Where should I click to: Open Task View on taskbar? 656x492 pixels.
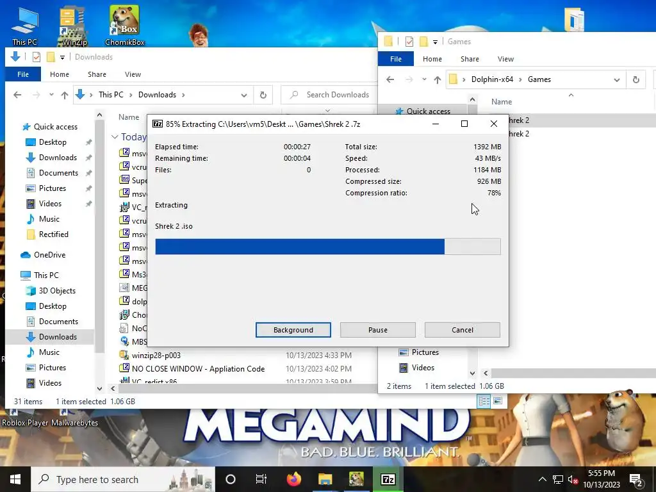261,479
